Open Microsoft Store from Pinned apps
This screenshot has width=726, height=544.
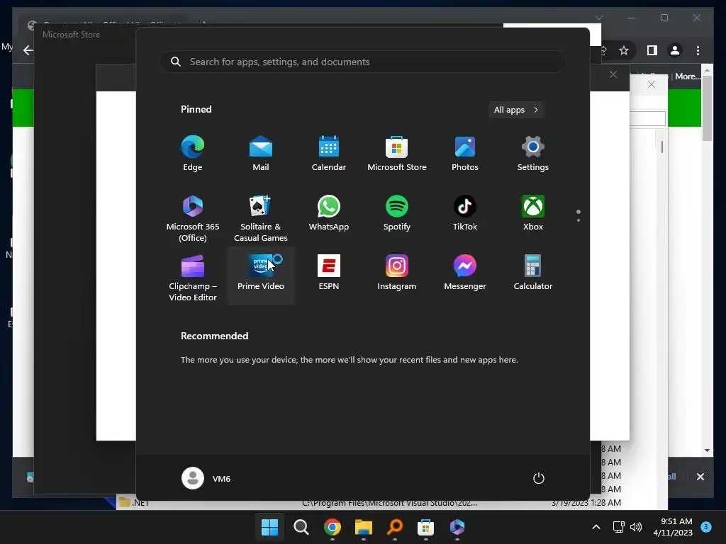397,154
